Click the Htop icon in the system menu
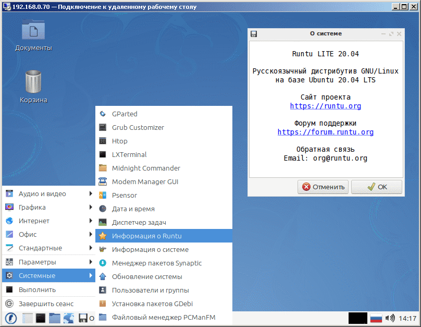 [x=103, y=141]
